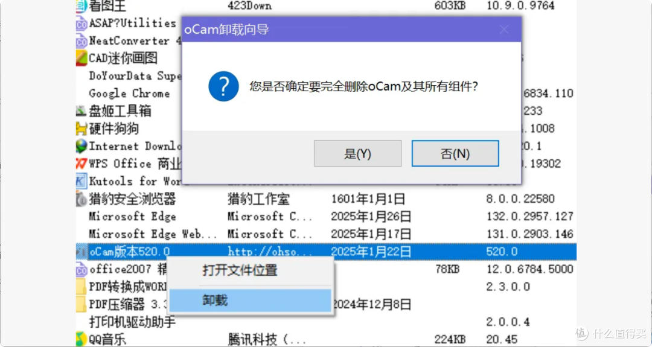Viewport: 652px width, 347px height.
Task: Select the Microsoft Edge row name
Action: click(132, 217)
